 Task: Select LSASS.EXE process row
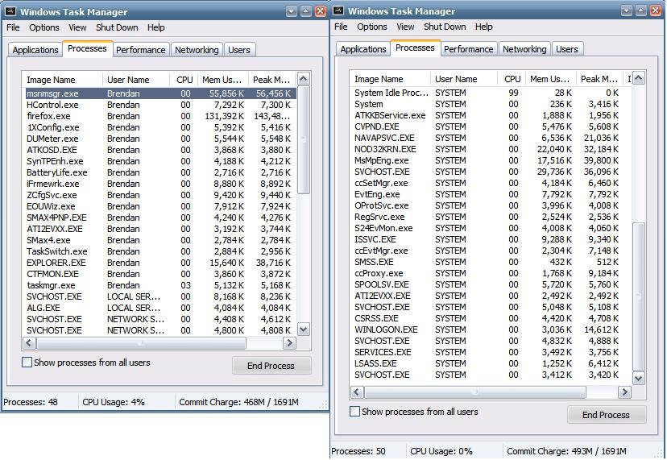[x=491, y=363]
